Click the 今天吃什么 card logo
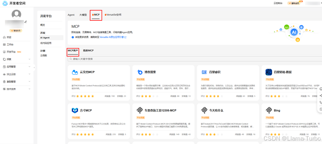Viewport: 322px width, 144px height. pyautogui.click(x=204, y=110)
